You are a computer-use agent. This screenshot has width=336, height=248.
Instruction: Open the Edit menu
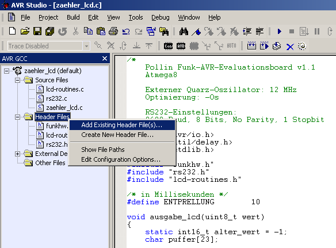(93, 17)
